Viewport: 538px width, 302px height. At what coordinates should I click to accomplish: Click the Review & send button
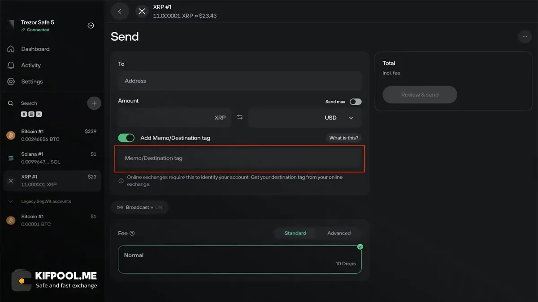[420, 95]
